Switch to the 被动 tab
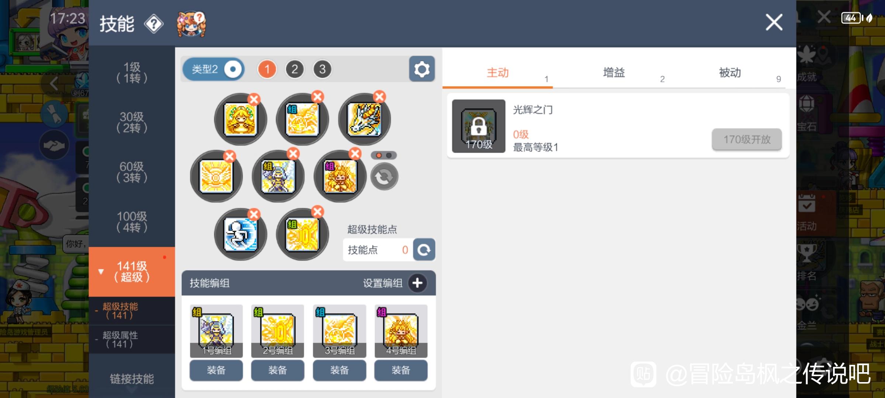The image size is (885, 398). pyautogui.click(x=729, y=73)
